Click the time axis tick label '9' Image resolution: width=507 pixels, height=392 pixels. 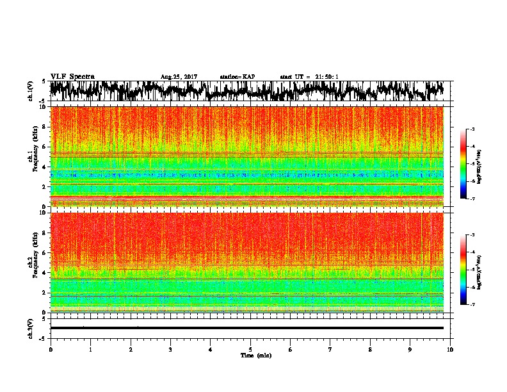point(410,349)
